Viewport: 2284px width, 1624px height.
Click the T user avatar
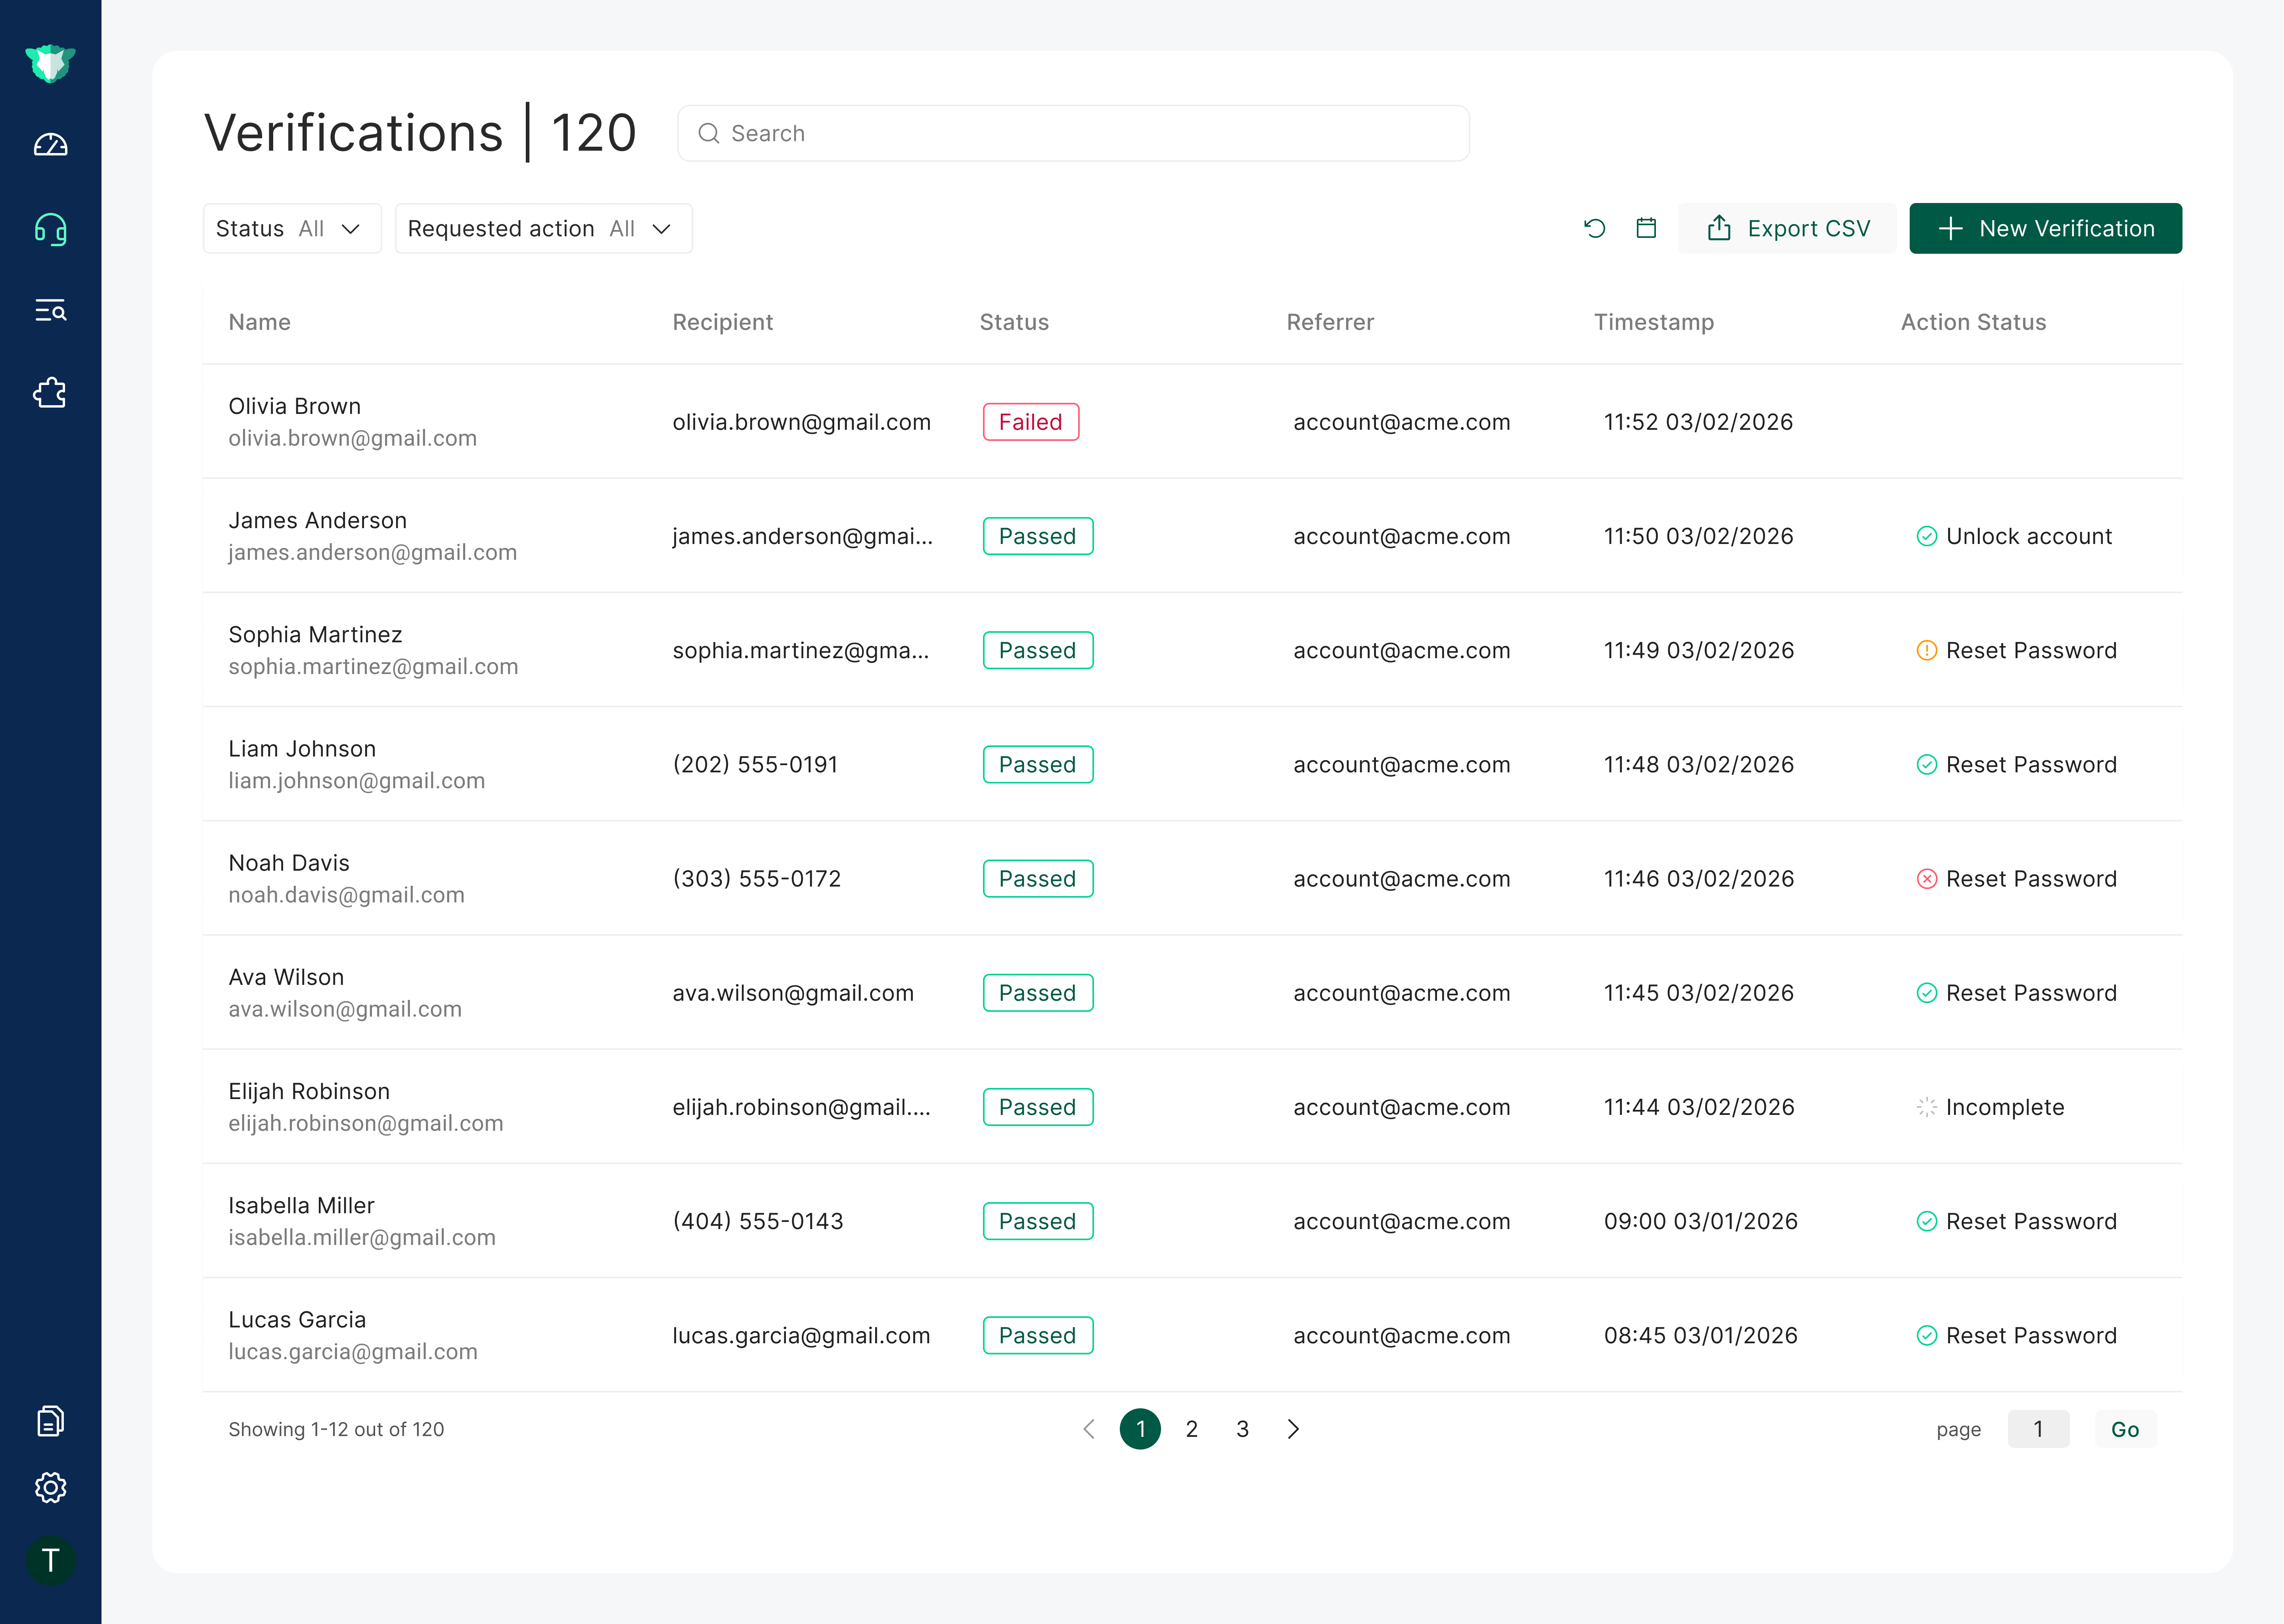coord(50,1560)
